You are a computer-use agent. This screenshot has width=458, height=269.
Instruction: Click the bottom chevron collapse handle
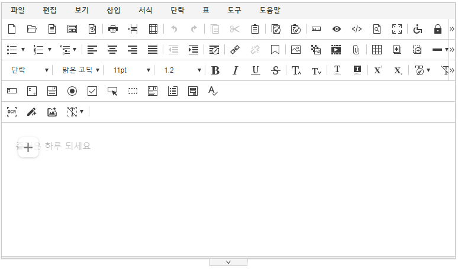point(228,262)
